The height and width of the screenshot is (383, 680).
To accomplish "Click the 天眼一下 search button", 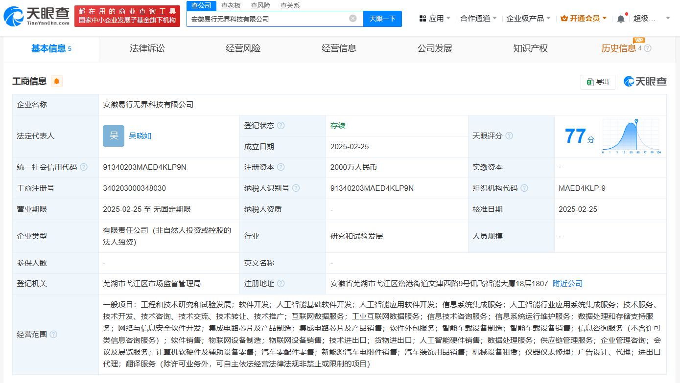I will click(x=382, y=19).
